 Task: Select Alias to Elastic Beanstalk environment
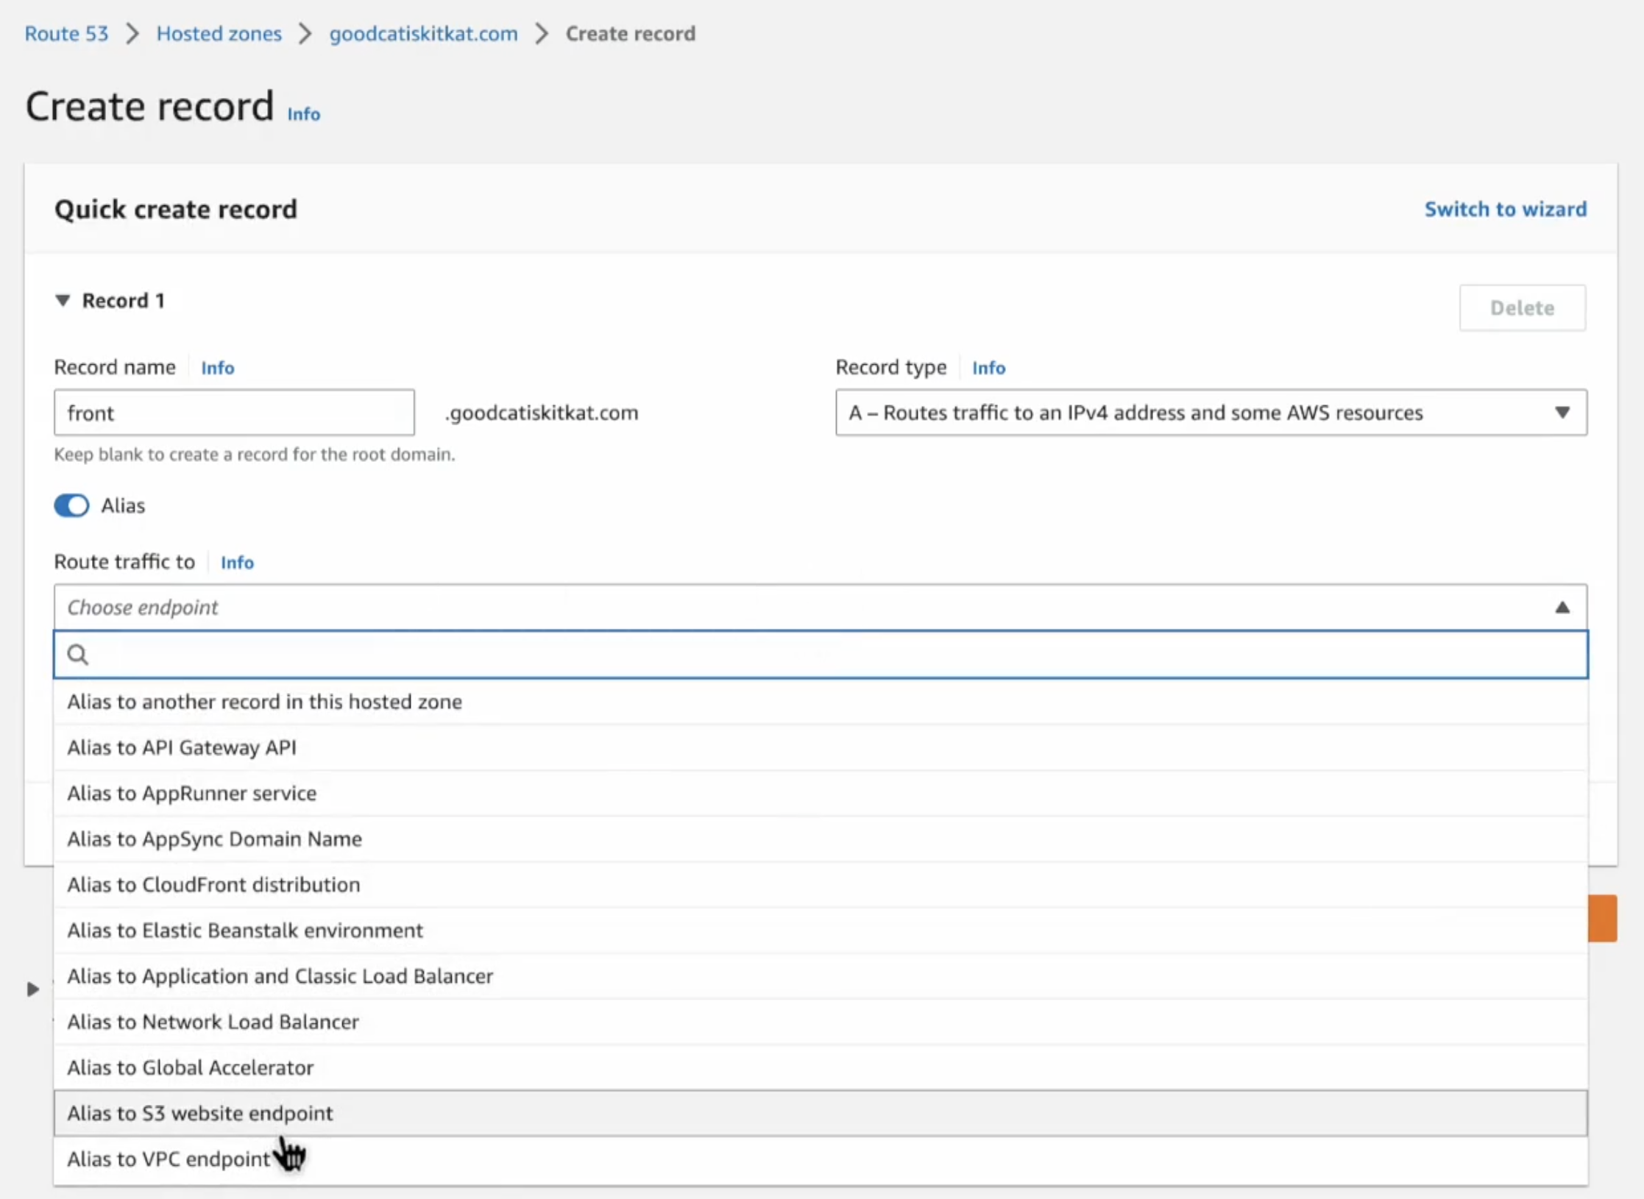(821, 930)
